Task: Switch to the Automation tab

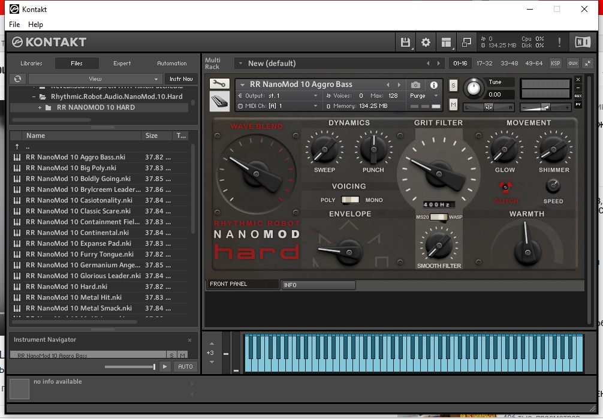Action: click(172, 64)
